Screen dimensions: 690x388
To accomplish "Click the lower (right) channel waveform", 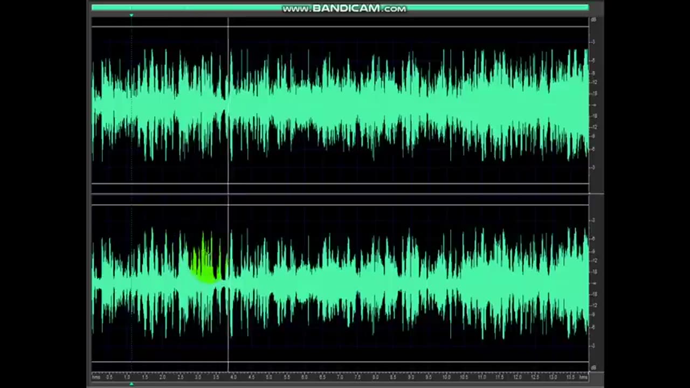I will pos(340,283).
